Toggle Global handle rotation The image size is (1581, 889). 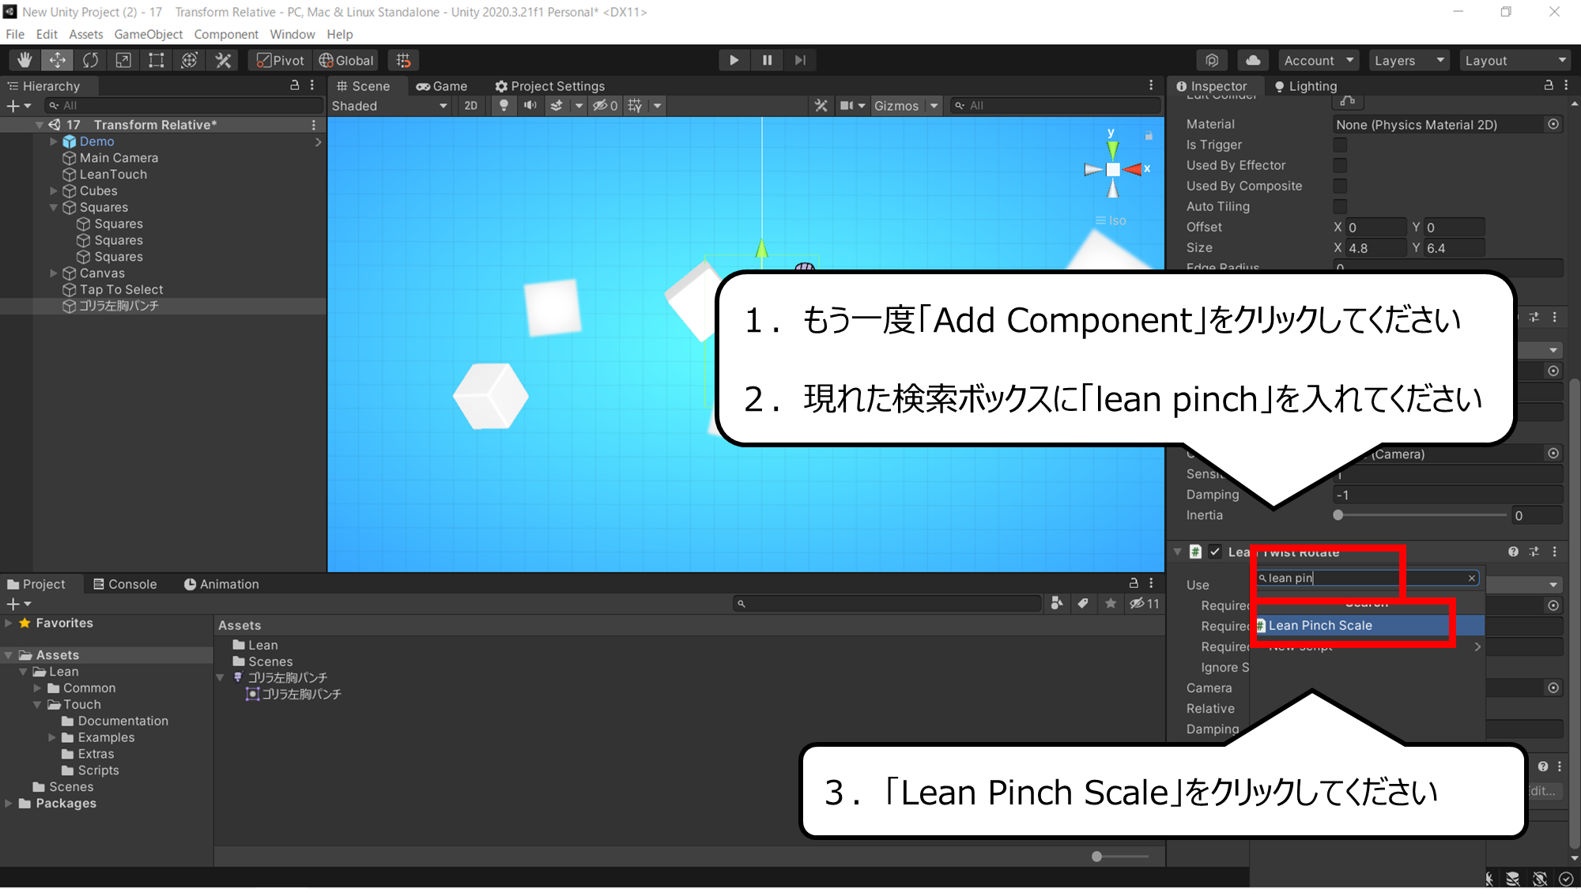346,60
